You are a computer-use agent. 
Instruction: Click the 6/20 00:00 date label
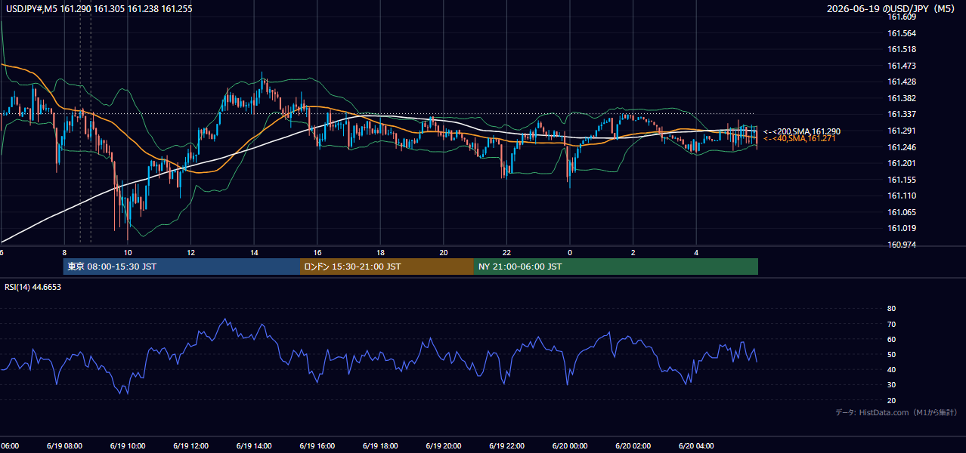coord(570,446)
